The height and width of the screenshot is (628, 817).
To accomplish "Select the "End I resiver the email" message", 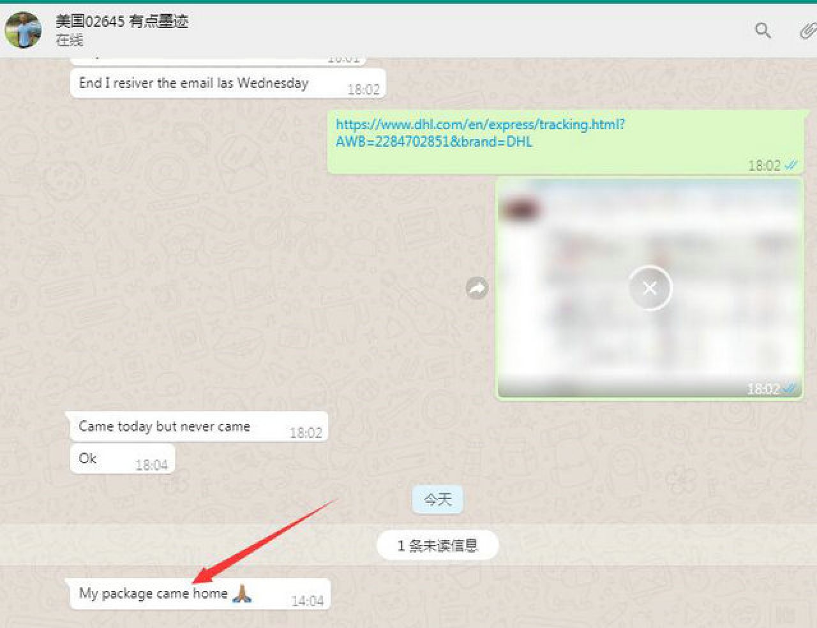I will [x=193, y=83].
